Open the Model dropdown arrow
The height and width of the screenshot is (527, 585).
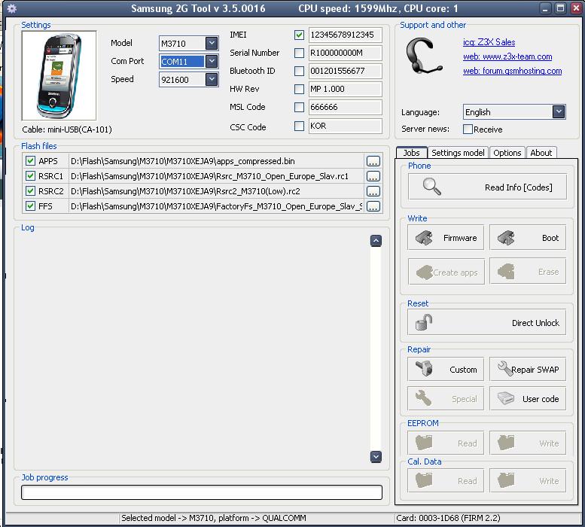pos(212,43)
